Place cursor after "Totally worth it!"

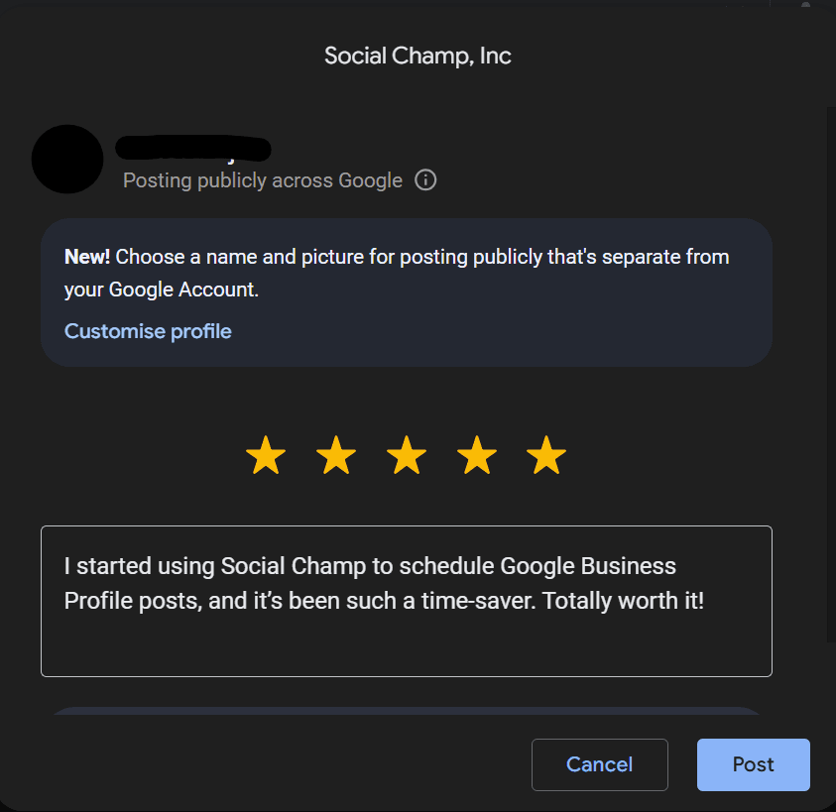[706, 601]
